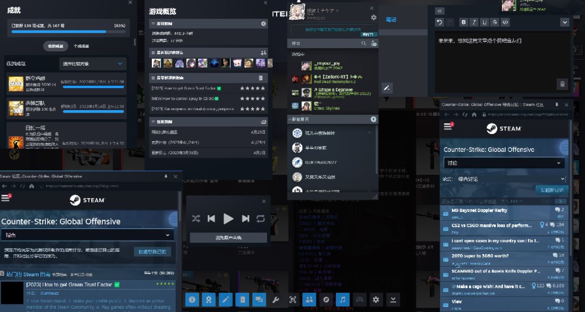The height and width of the screenshot is (312, 585).
Task: Open overlay settings gear in bottom toolbar
Action: (376, 300)
